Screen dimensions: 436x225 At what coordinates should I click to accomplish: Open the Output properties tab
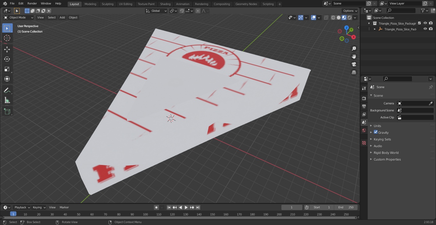click(x=364, y=106)
